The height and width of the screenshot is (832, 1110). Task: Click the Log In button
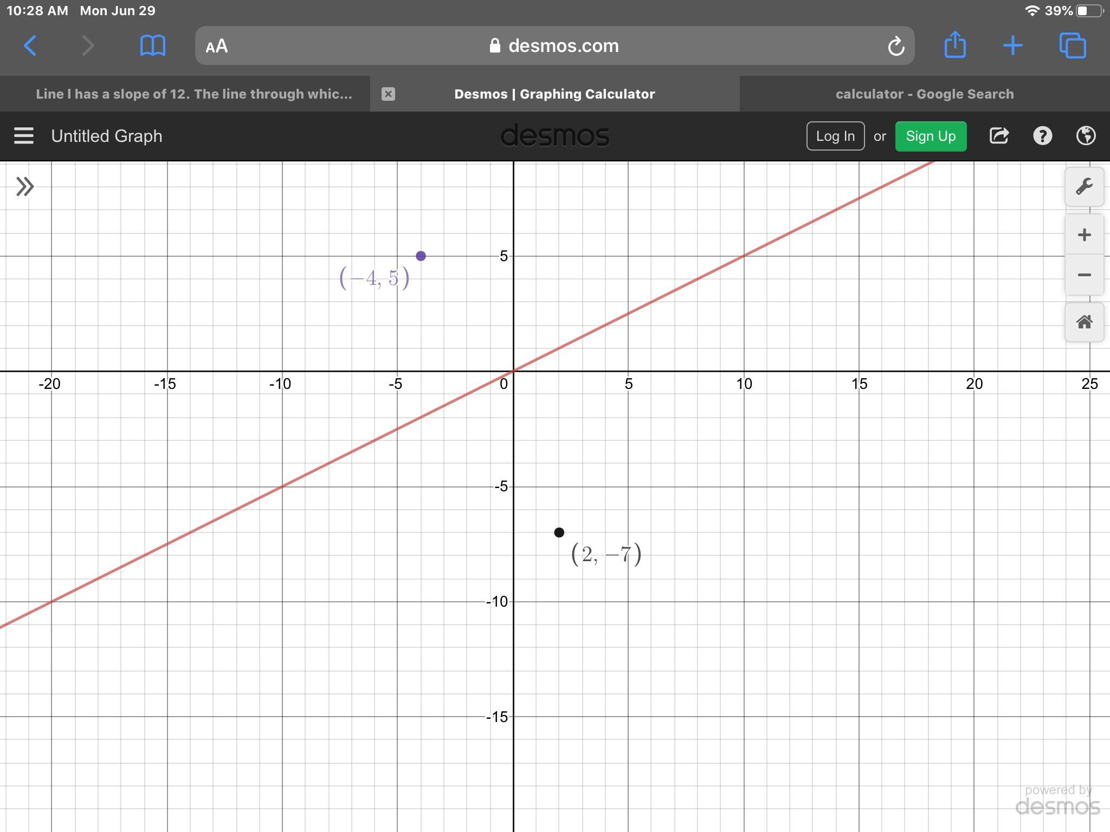click(x=835, y=136)
